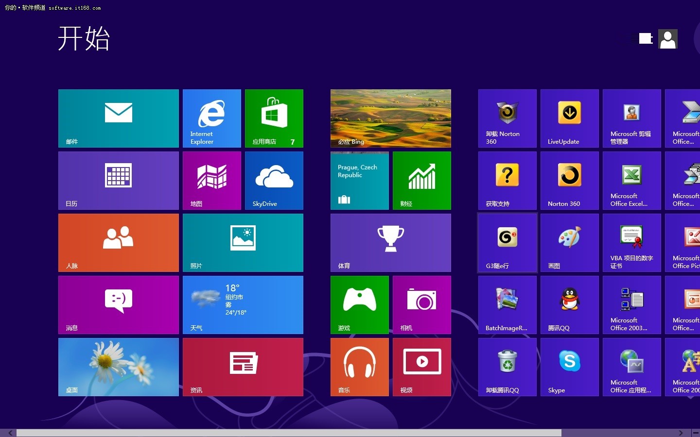The image size is (700, 437).
Task: Launch the Norton 360 tile
Action: (570, 181)
